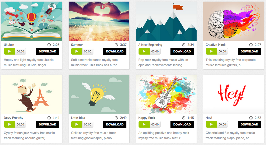The image size is (266, 145).
Task: Play the Ukulele track
Action: (x=9, y=51)
